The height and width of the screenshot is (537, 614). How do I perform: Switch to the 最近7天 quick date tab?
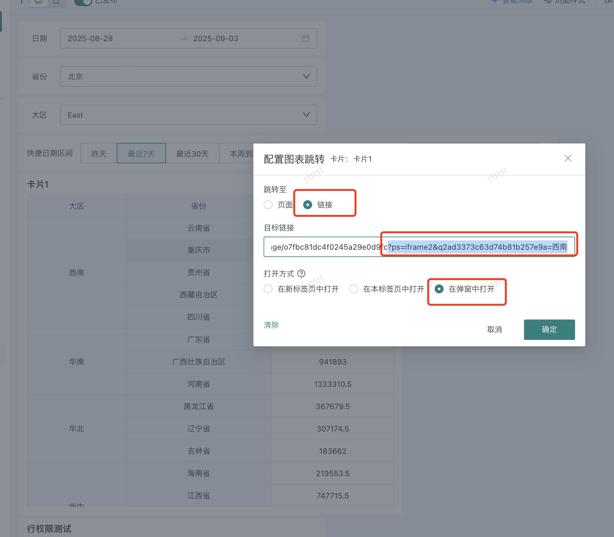coord(141,154)
